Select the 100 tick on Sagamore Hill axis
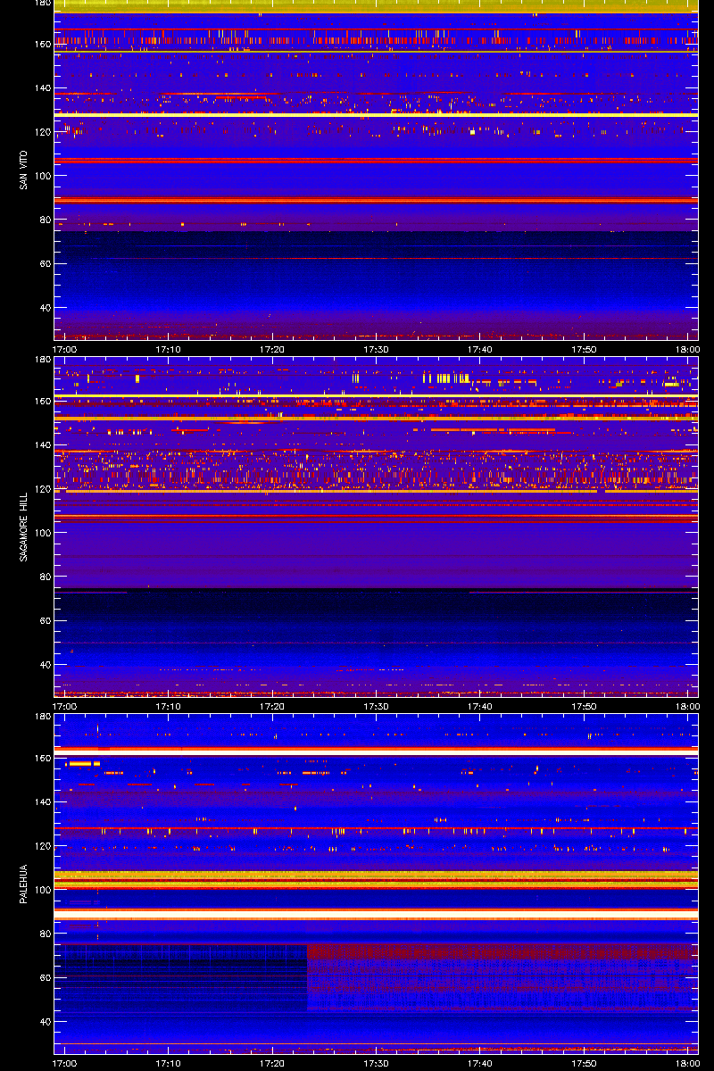Screen dimensions: 714x1071 [42, 533]
